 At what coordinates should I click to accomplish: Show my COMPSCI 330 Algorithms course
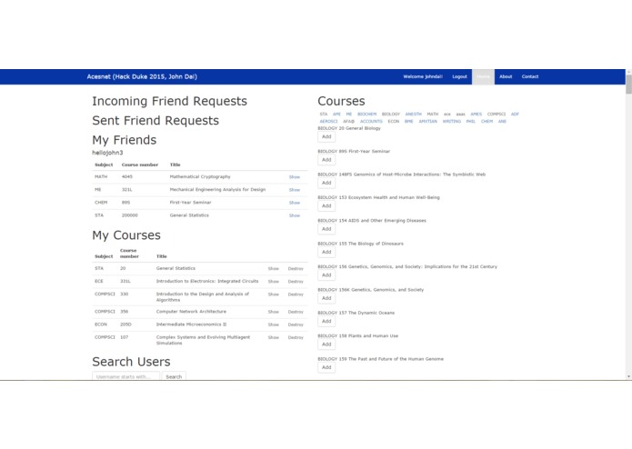tap(274, 294)
